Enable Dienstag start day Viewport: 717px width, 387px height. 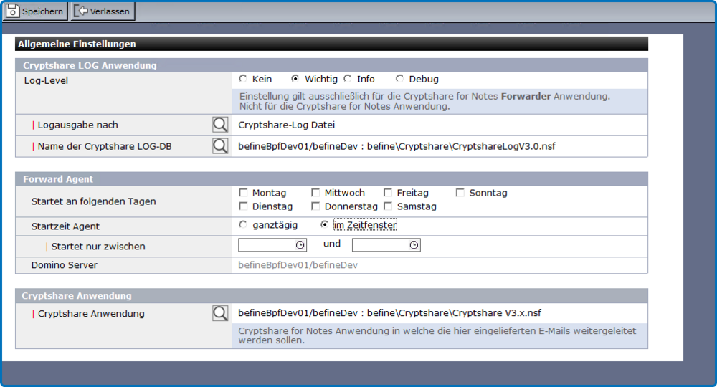point(243,206)
